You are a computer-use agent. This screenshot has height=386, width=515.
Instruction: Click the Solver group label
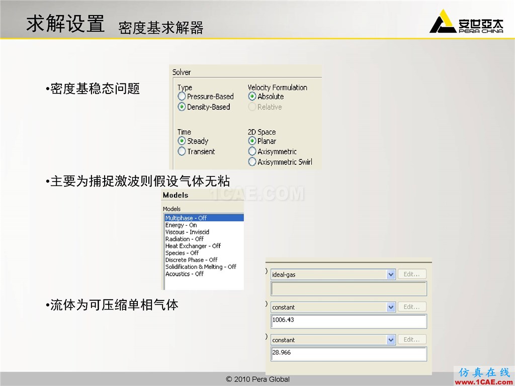pos(182,72)
